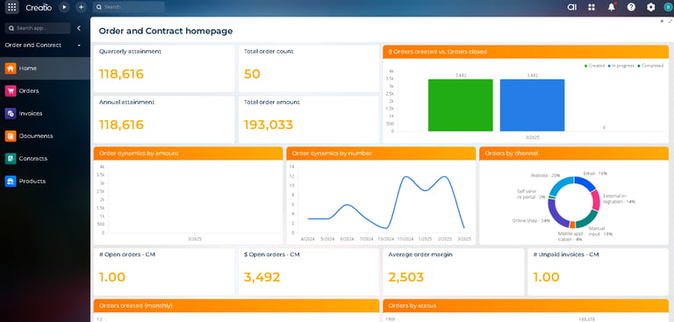The image size is (674, 322).
Task: Open user profile avatar
Action: coord(668,7)
